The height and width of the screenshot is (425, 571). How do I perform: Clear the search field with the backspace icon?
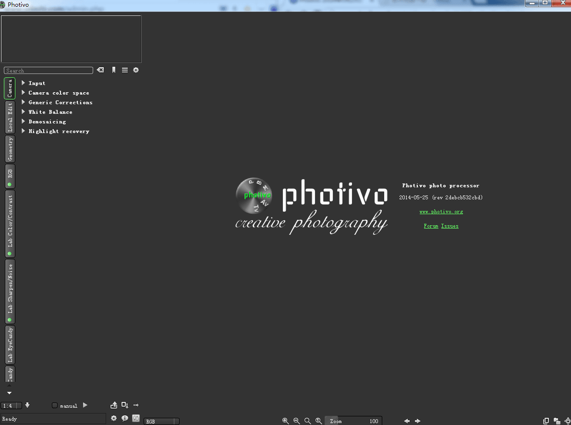click(100, 70)
